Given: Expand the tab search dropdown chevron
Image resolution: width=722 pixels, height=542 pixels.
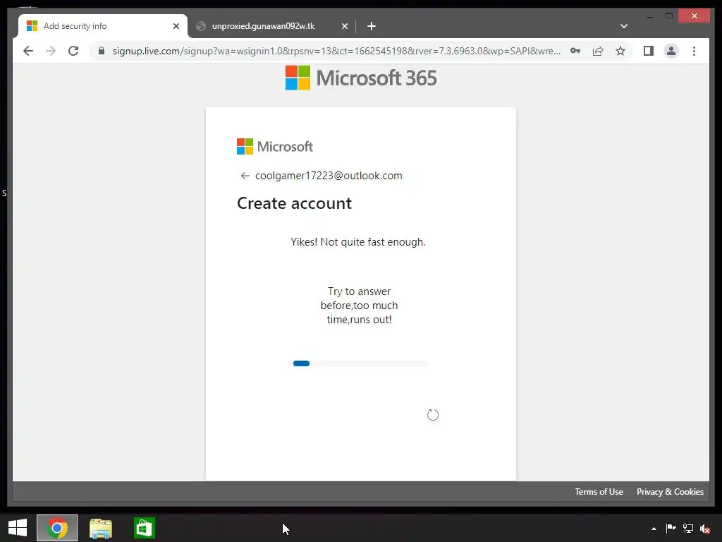Looking at the screenshot, I should pyautogui.click(x=624, y=26).
